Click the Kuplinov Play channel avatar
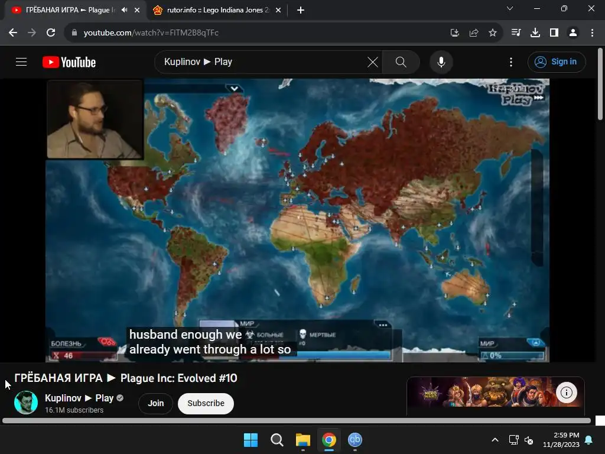 click(x=26, y=402)
